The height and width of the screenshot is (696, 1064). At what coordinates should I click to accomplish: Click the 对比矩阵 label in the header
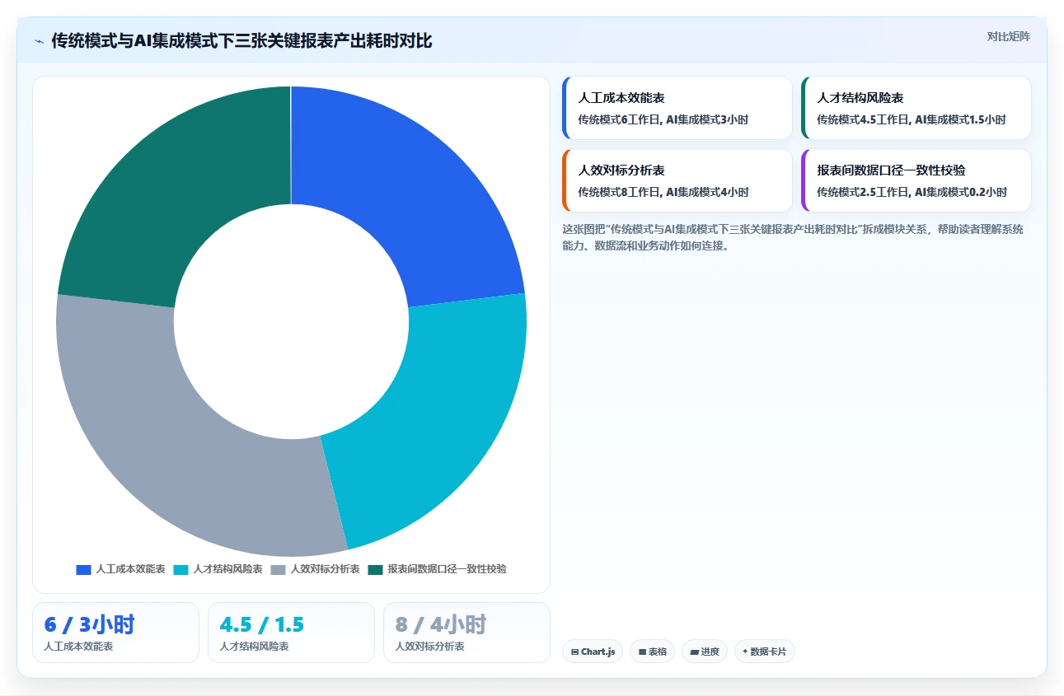pos(1008,36)
